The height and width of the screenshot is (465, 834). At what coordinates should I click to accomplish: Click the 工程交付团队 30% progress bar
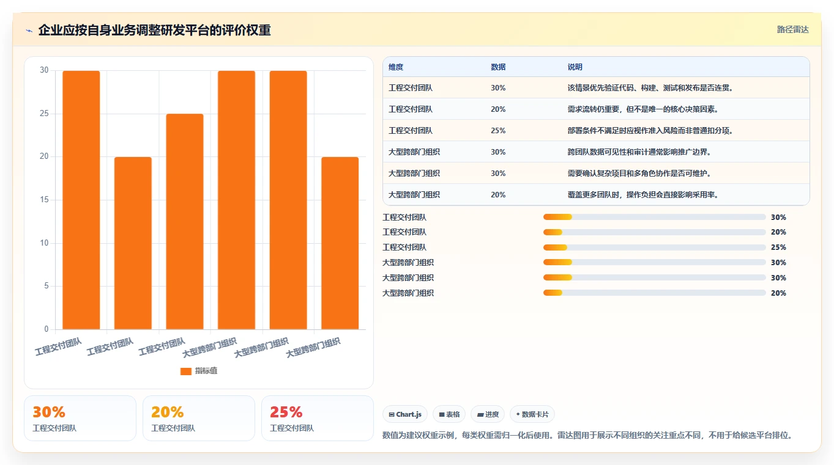pyautogui.click(x=655, y=217)
